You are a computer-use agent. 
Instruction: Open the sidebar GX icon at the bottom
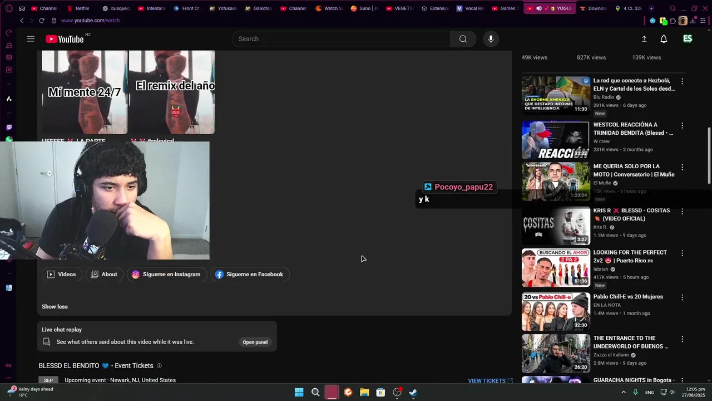point(9,365)
